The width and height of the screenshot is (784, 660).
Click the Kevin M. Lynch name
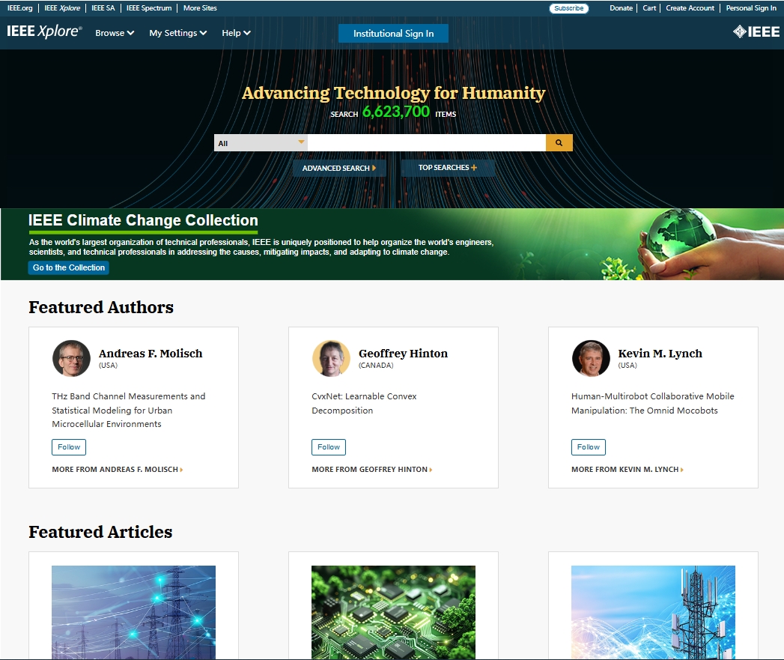point(660,354)
